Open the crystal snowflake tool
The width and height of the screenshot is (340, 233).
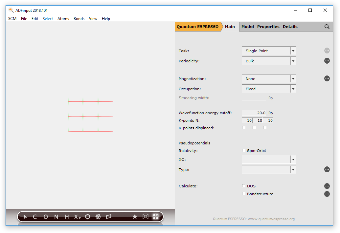click(x=98, y=217)
